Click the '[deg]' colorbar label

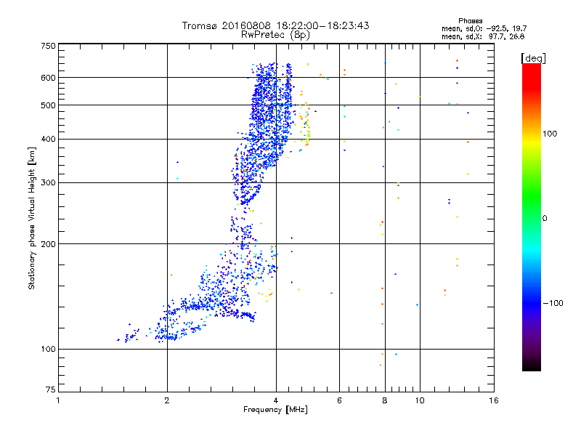[534, 58]
